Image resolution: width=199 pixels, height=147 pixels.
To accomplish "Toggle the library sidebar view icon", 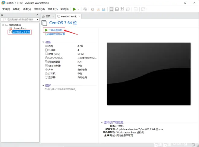I will coord(111,9).
